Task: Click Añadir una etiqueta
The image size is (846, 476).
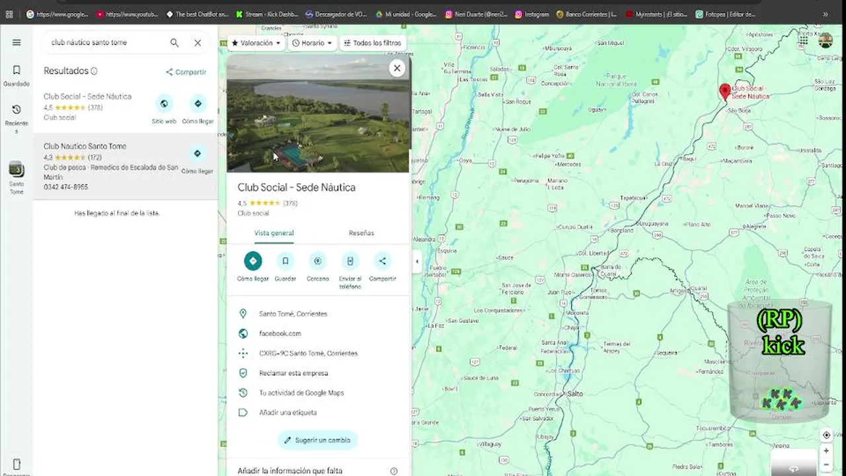Action: click(318, 413)
